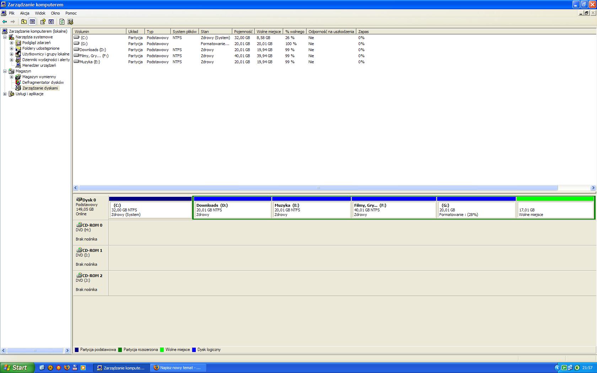
Task: Open the Plik menu
Action: pyautogui.click(x=12, y=13)
